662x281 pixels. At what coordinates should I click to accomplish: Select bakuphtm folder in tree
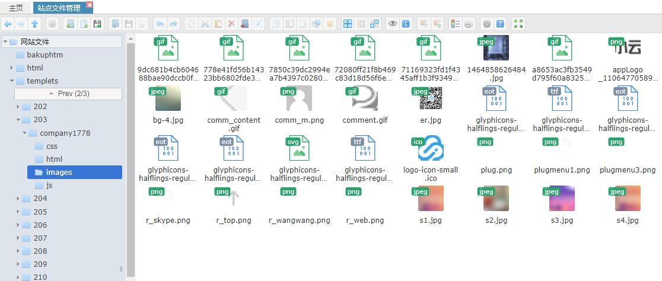pos(44,55)
